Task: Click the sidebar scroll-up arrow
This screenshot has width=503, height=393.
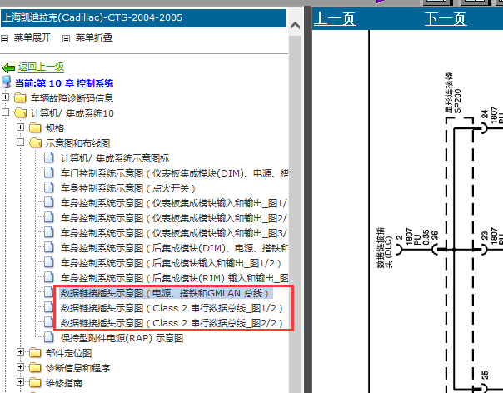Action: pyautogui.click(x=295, y=26)
